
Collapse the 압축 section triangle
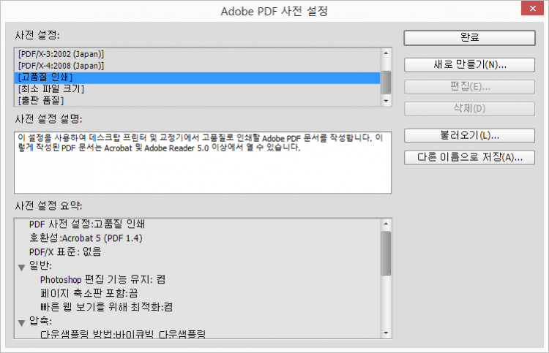[21, 321]
